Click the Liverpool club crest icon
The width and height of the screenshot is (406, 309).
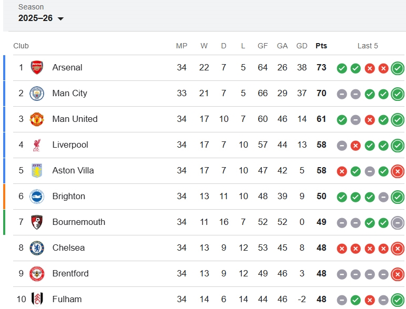click(x=37, y=145)
